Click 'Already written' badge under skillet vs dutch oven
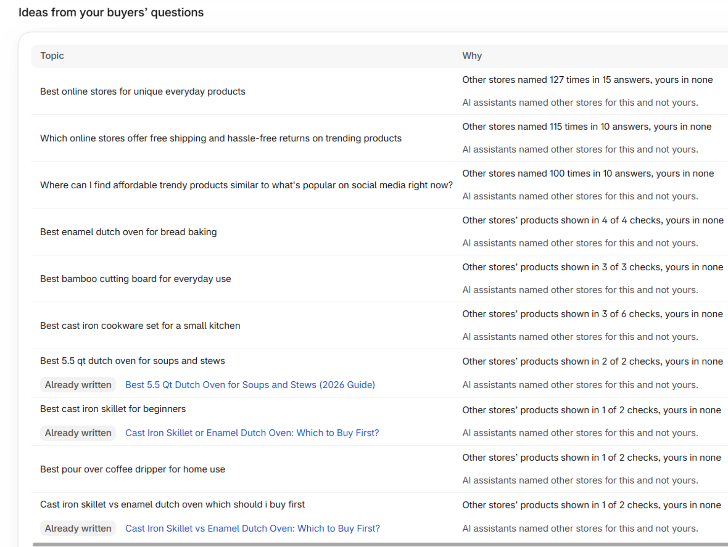The height and width of the screenshot is (547, 728). (x=78, y=529)
